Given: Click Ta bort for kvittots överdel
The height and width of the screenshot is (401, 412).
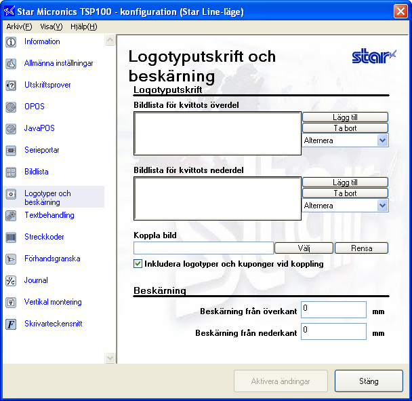Looking at the screenshot, I should click(345, 128).
